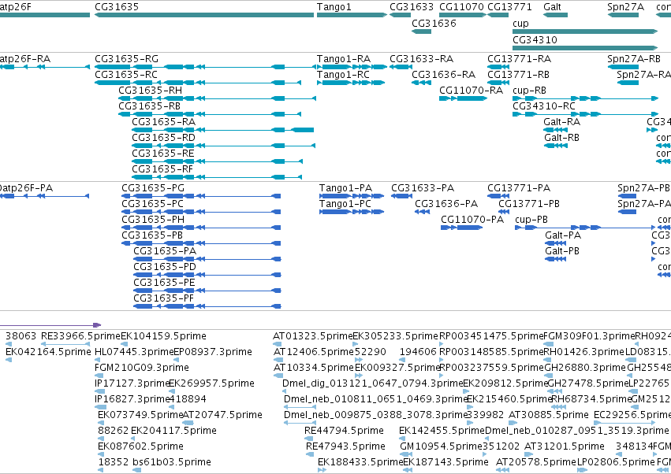
Task: Select transcript cup-RB
Action: (x=585, y=98)
